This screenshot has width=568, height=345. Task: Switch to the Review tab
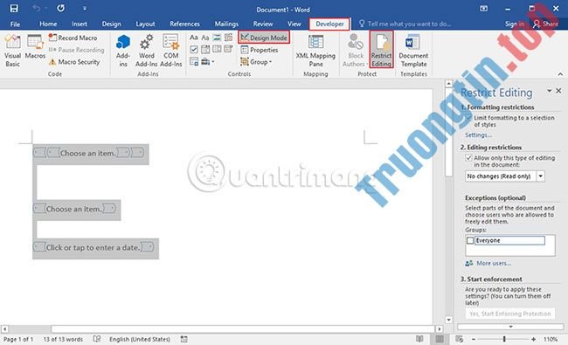click(x=263, y=24)
